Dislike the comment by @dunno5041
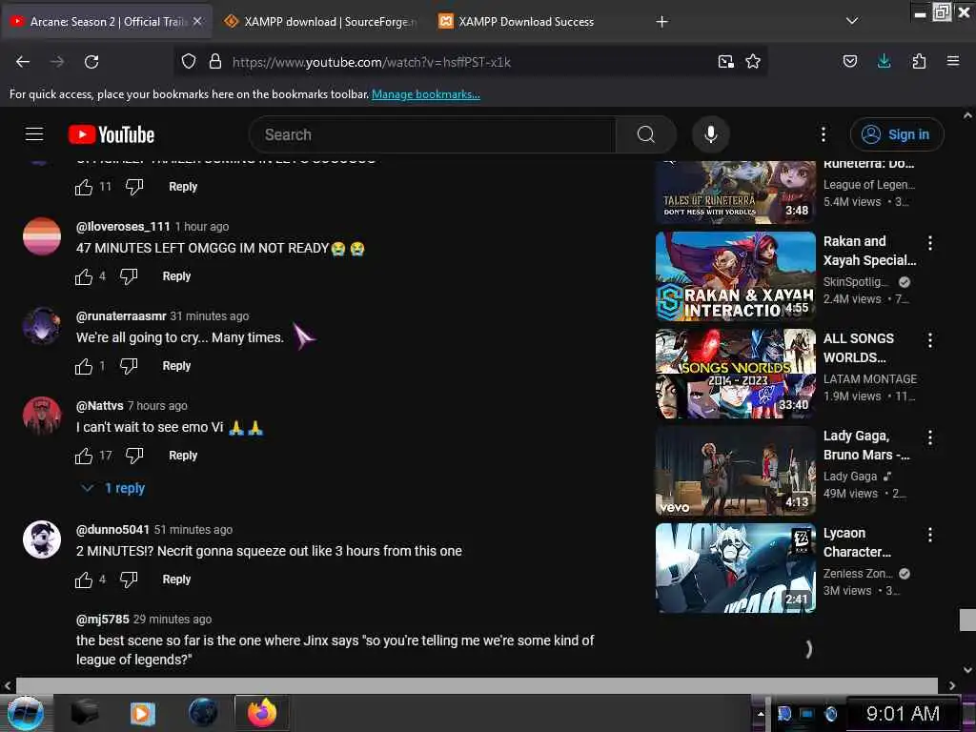 pos(129,579)
